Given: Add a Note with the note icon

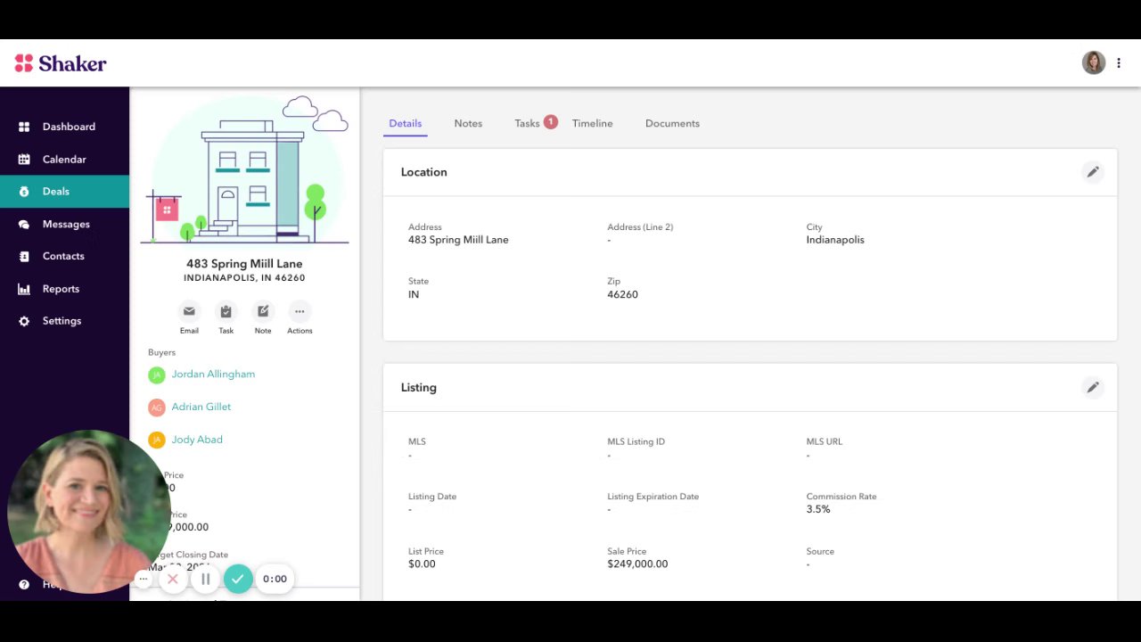Looking at the screenshot, I should point(263,311).
